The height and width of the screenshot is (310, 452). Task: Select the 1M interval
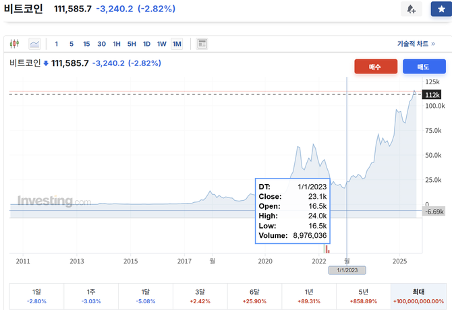177,44
